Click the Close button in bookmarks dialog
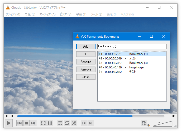 pyautogui.click(x=86, y=77)
